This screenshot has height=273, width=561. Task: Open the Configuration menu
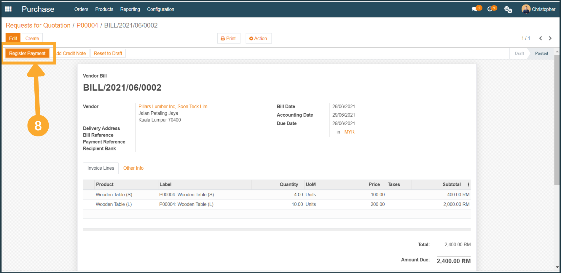point(160,9)
